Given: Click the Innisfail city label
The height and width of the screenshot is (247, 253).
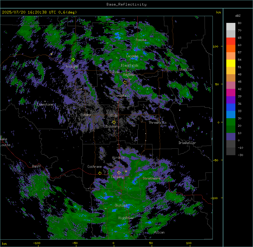Looking at the screenshot, I should pos(122,96).
